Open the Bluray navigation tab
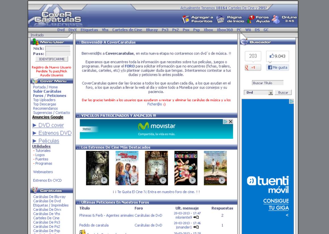The image size is (329, 234). pyautogui.click(x=152, y=30)
